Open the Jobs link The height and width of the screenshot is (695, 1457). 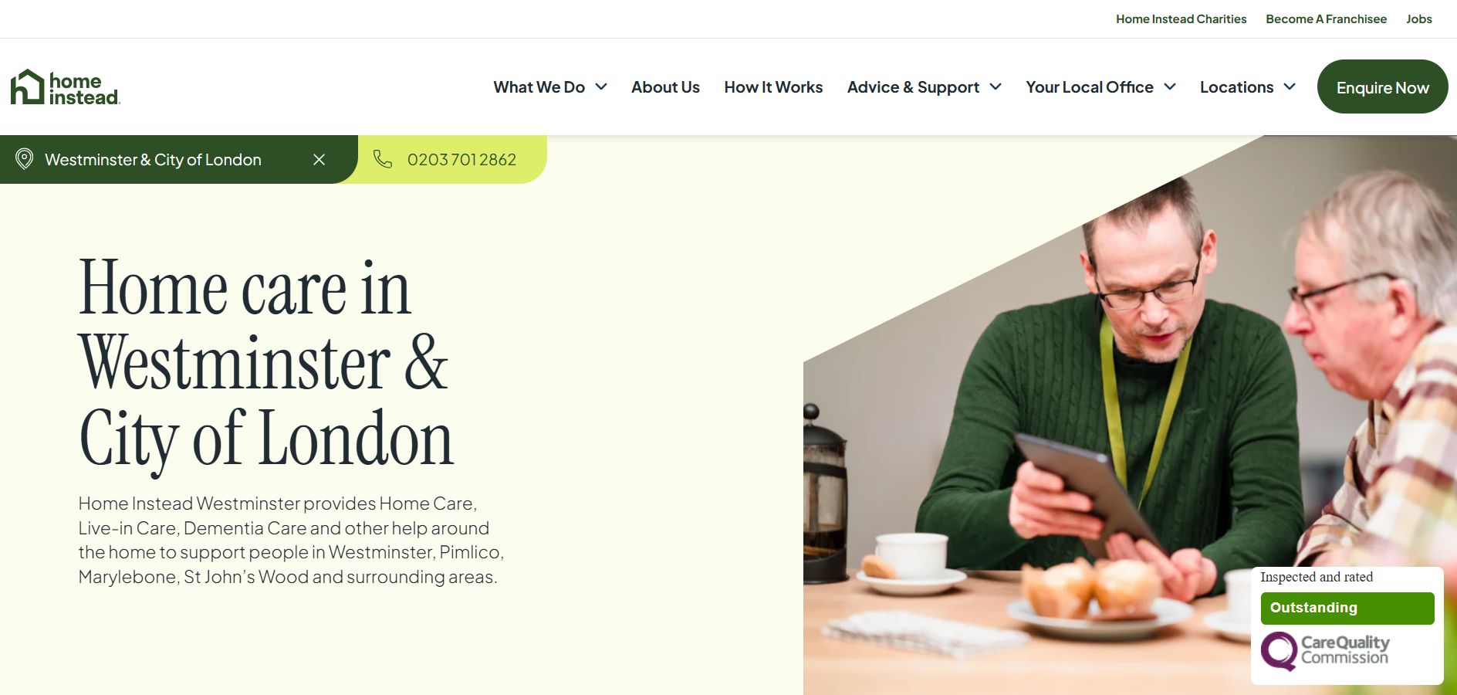click(x=1418, y=19)
